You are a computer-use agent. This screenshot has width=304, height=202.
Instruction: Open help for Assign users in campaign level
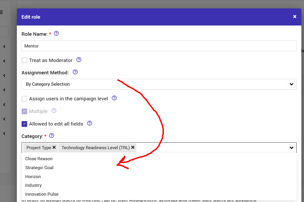tap(114, 98)
